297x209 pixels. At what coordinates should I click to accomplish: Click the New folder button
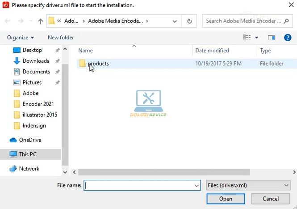(x=61, y=38)
